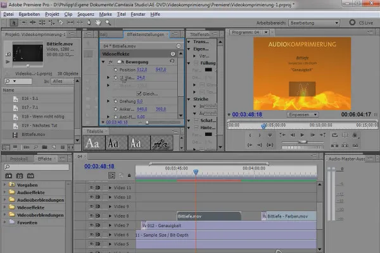380x253 pixels.
Task: Toggle Gleich... uniform scale checkbox
Action: coord(139,94)
